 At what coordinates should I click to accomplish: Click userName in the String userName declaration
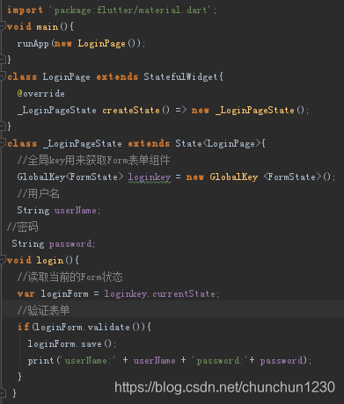(x=76, y=211)
